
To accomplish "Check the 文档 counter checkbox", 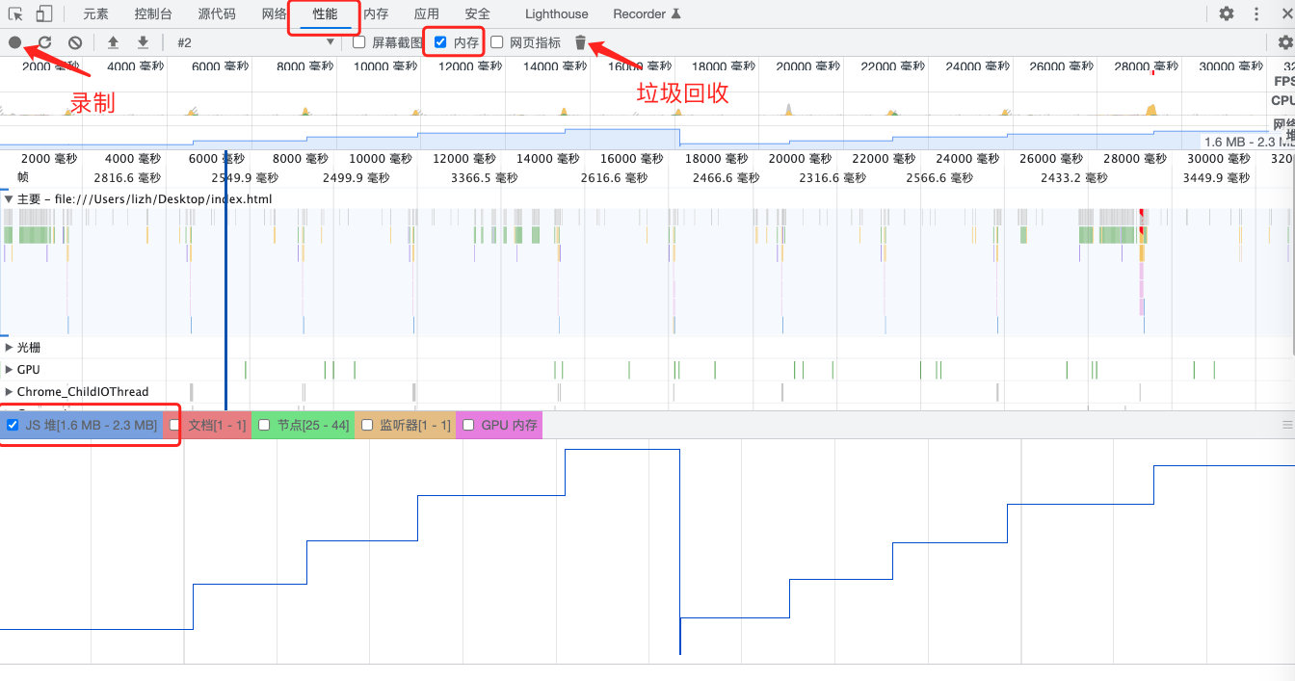I will (x=175, y=425).
